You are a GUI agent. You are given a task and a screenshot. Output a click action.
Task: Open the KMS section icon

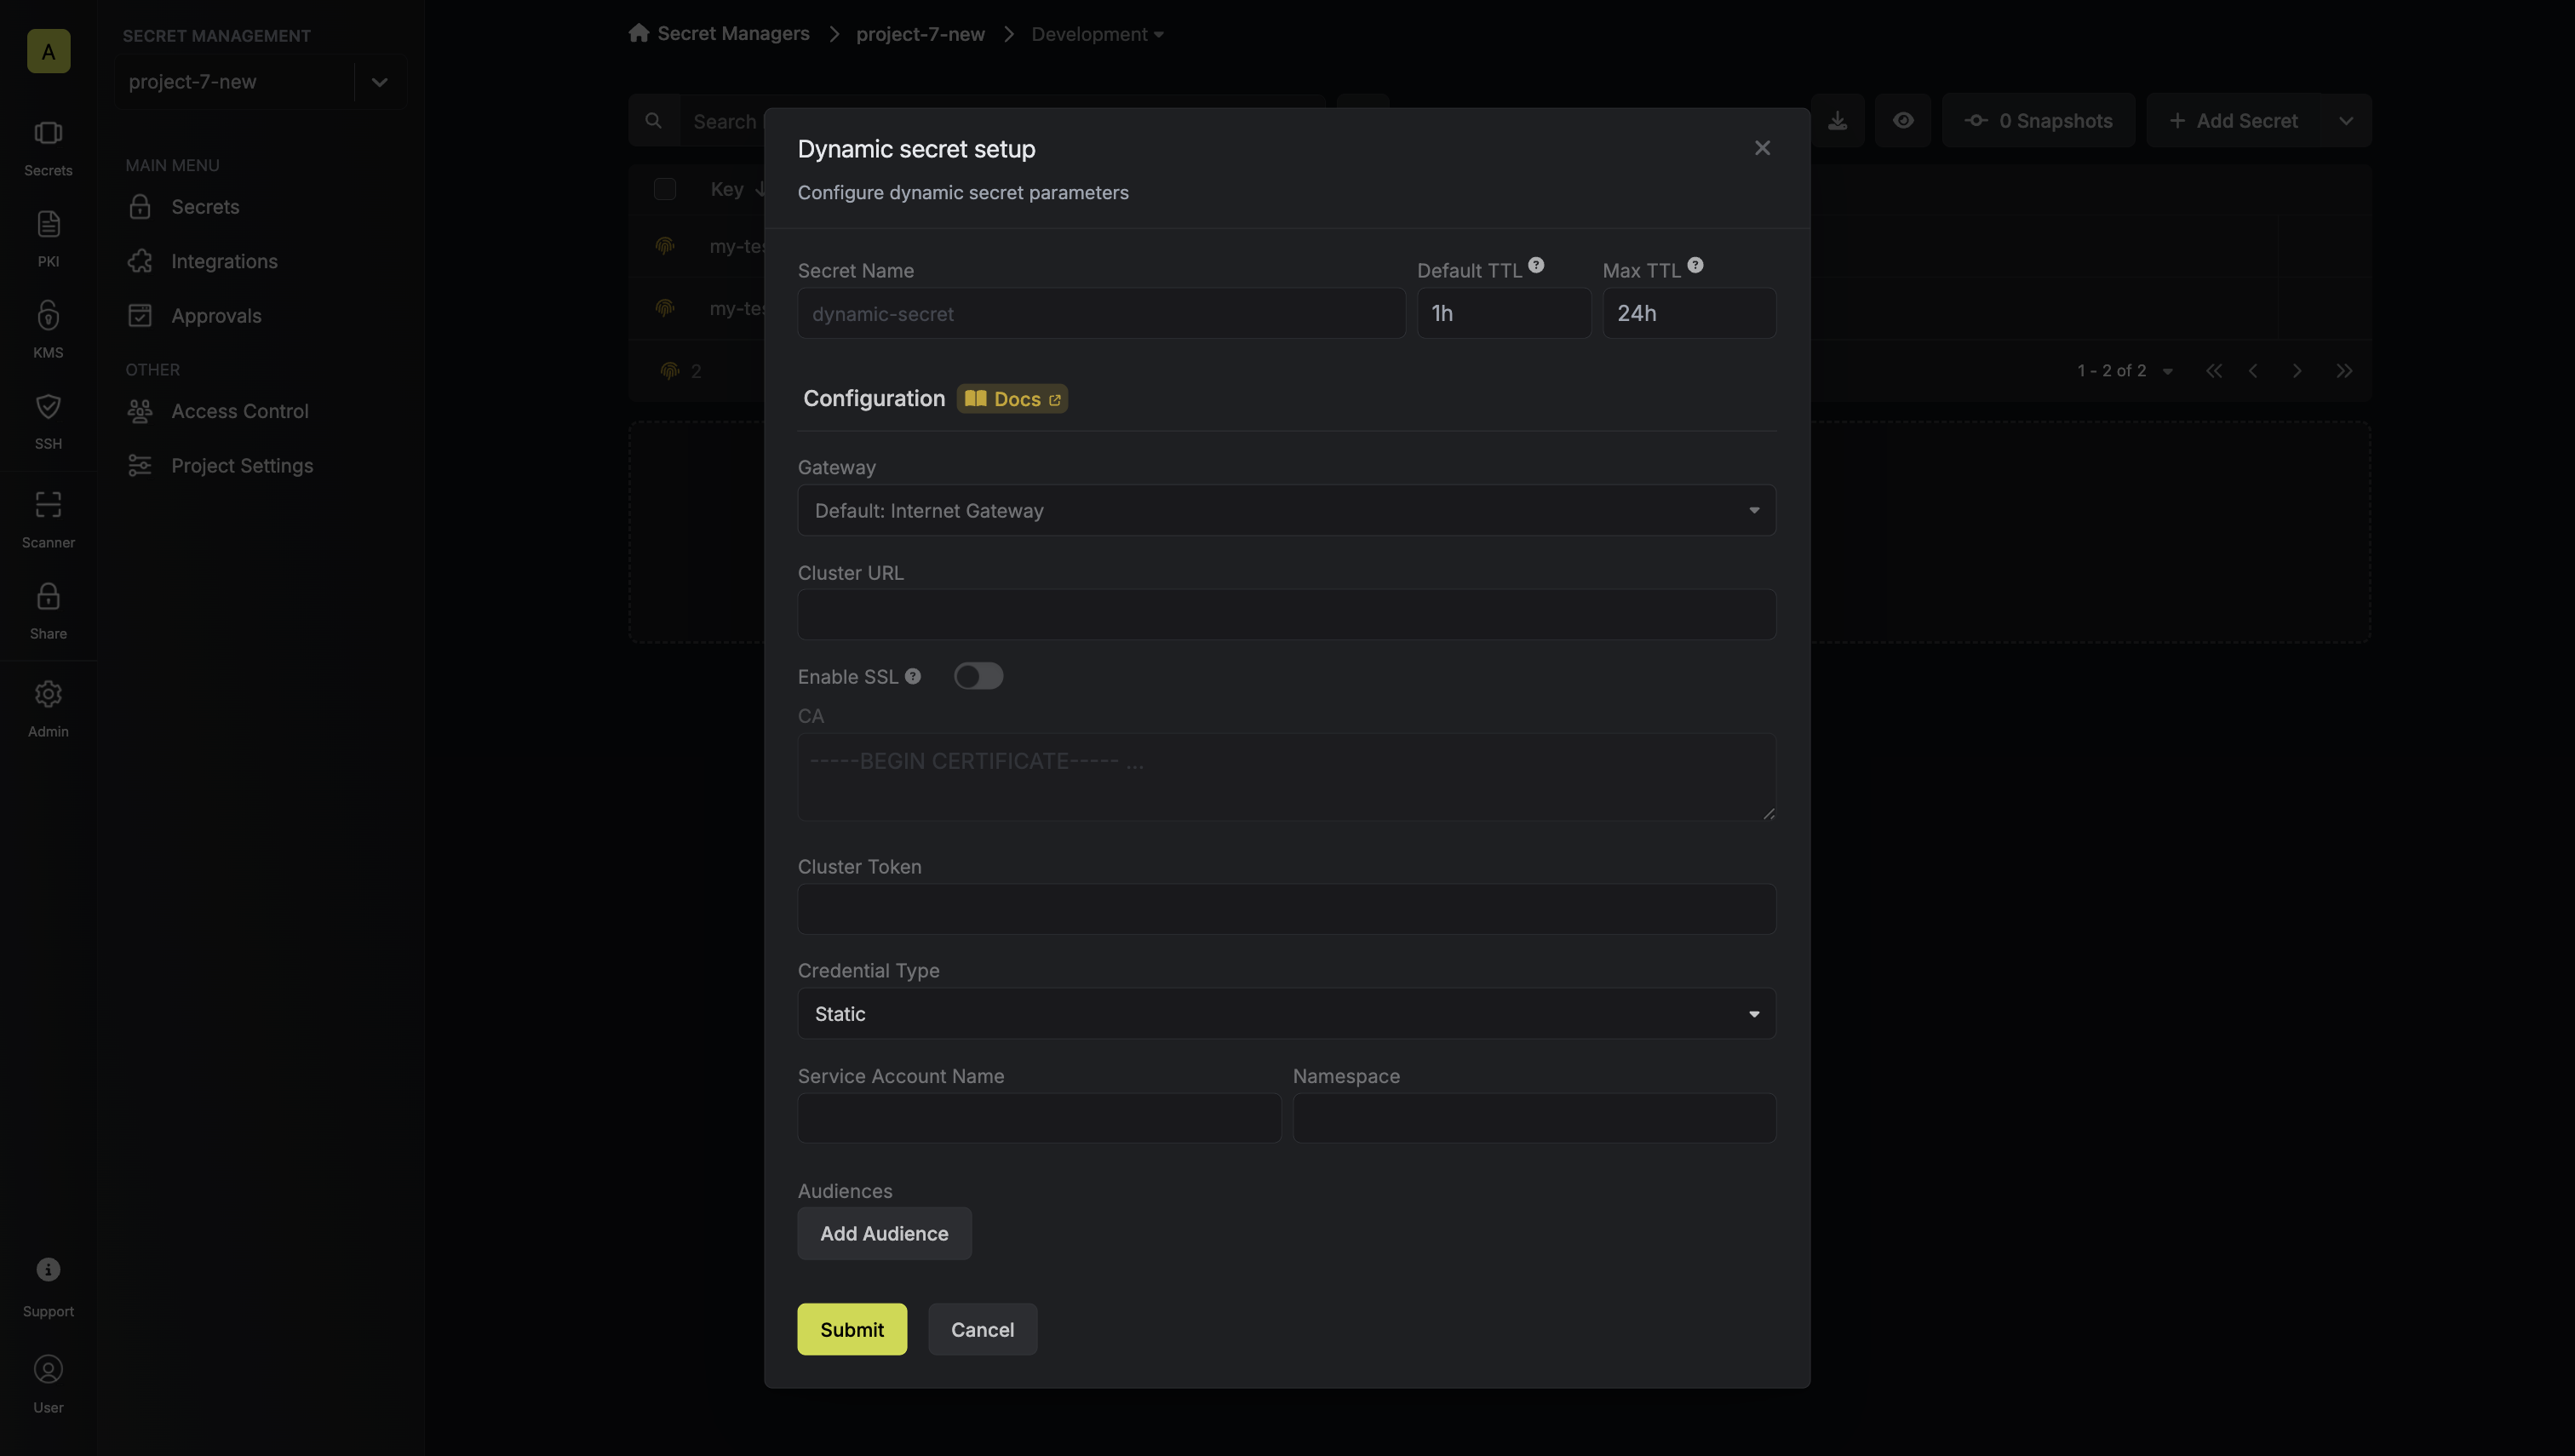[x=48, y=315]
